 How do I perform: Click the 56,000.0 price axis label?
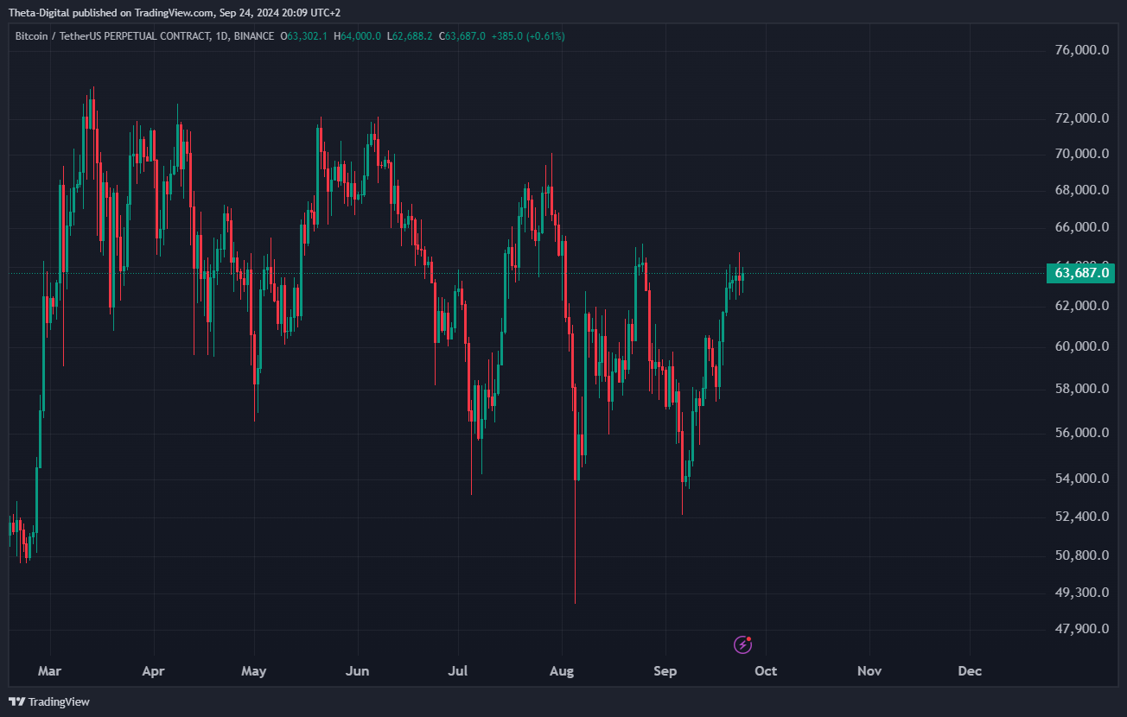point(1081,433)
